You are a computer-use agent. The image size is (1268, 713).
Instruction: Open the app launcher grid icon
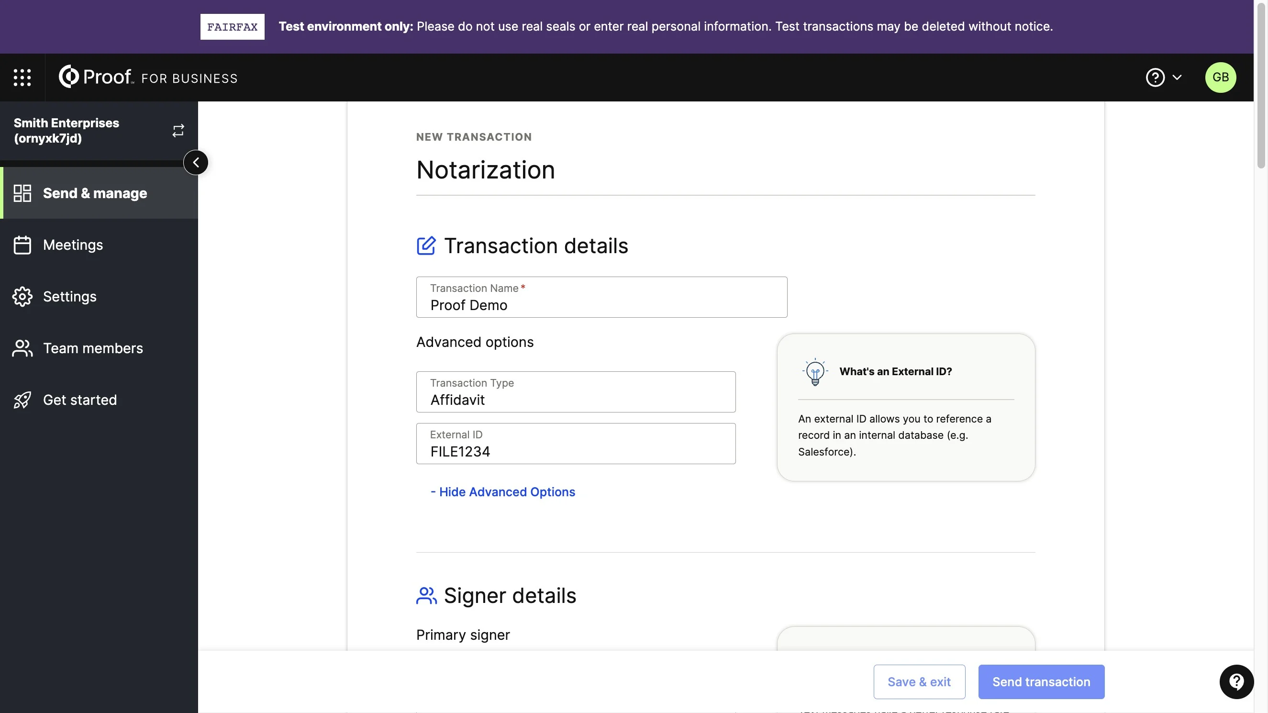pos(22,78)
